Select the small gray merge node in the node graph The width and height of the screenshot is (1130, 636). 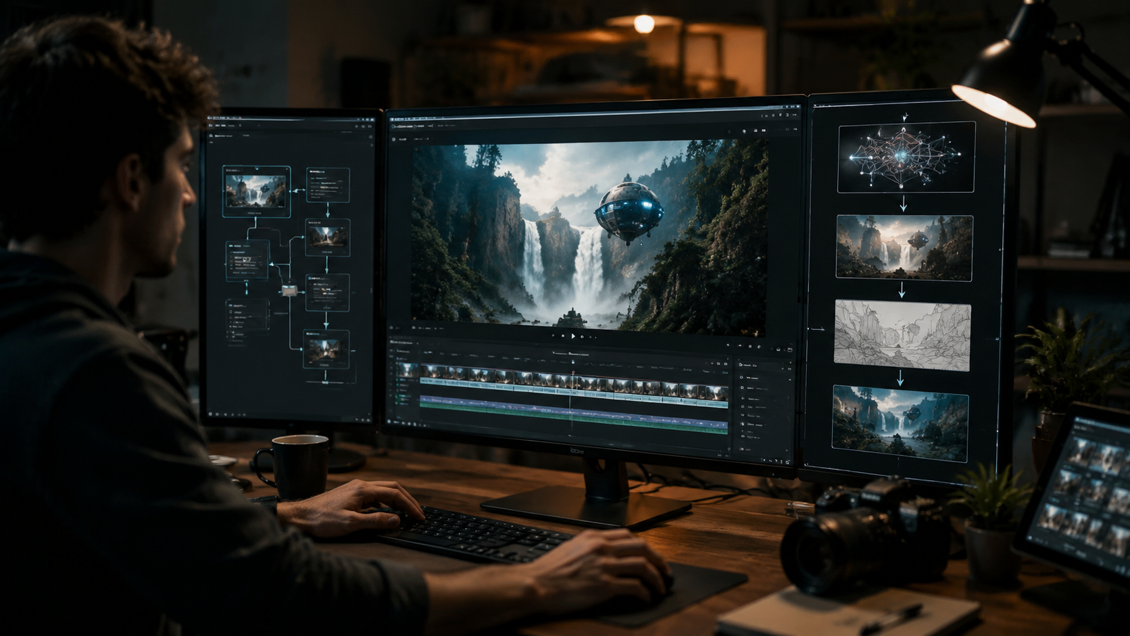[289, 291]
